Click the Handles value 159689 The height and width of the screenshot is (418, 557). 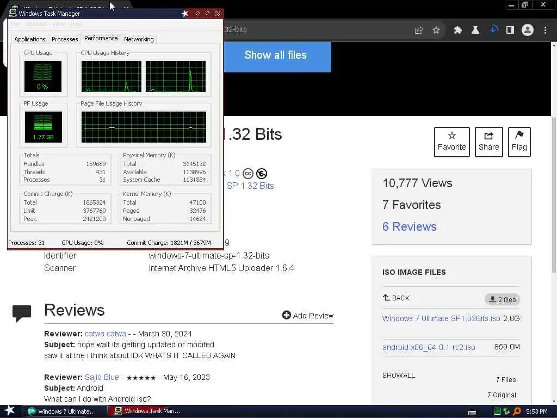coord(96,164)
